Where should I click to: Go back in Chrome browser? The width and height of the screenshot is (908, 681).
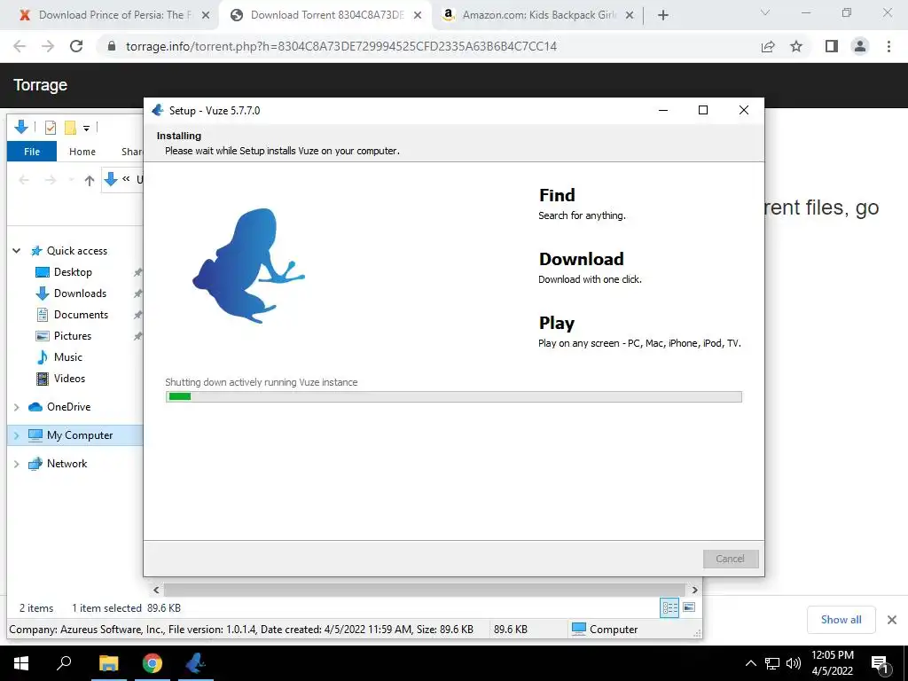pyautogui.click(x=20, y=46)
